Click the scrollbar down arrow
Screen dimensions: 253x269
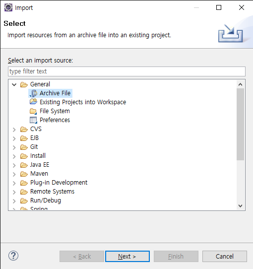pos(240,205)
